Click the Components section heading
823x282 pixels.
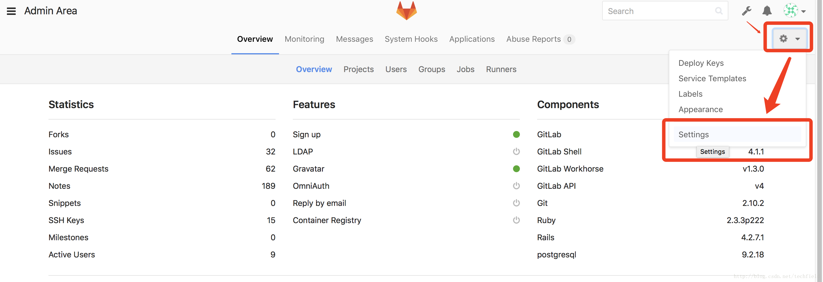click(568, 105)
